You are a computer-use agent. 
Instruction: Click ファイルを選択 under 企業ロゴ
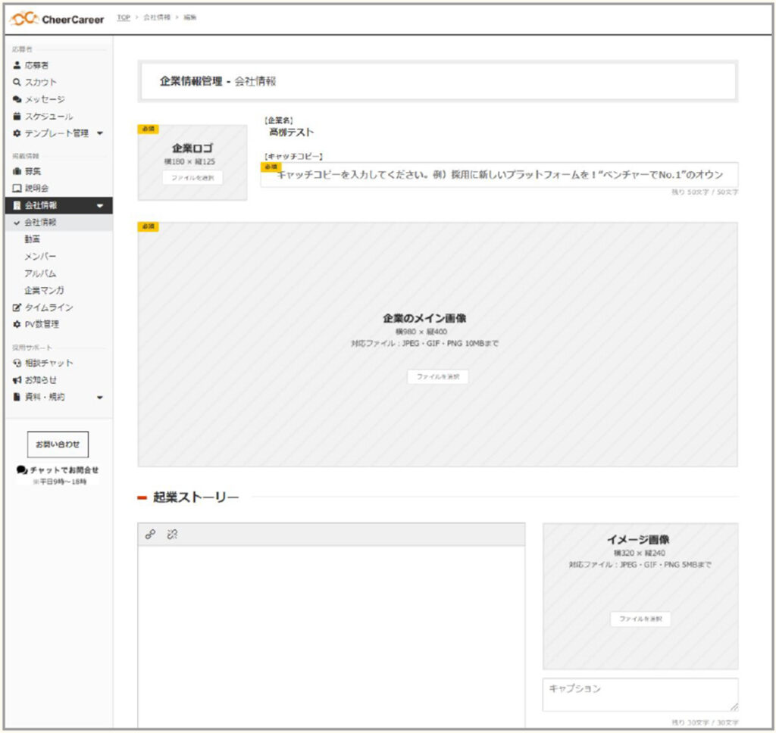pos(192,178)
